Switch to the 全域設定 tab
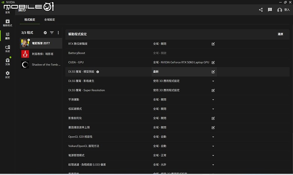Viewport: 293px width, 175px height. tap(50, 20)
